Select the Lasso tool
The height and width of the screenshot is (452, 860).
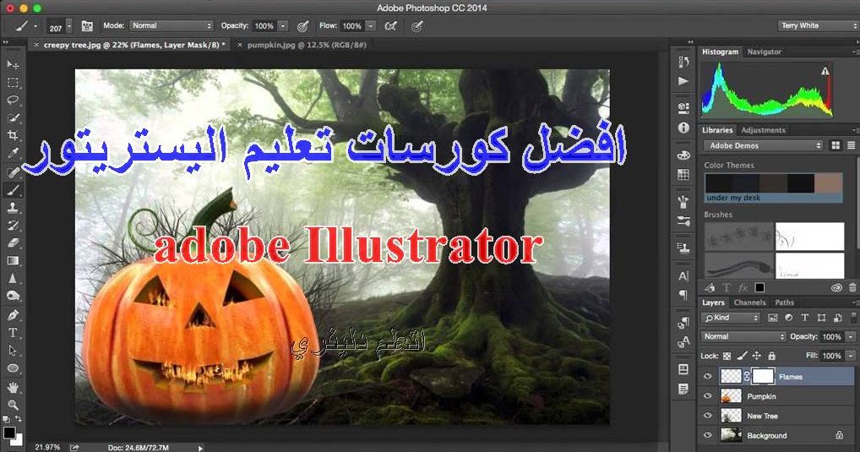point(13,101)
